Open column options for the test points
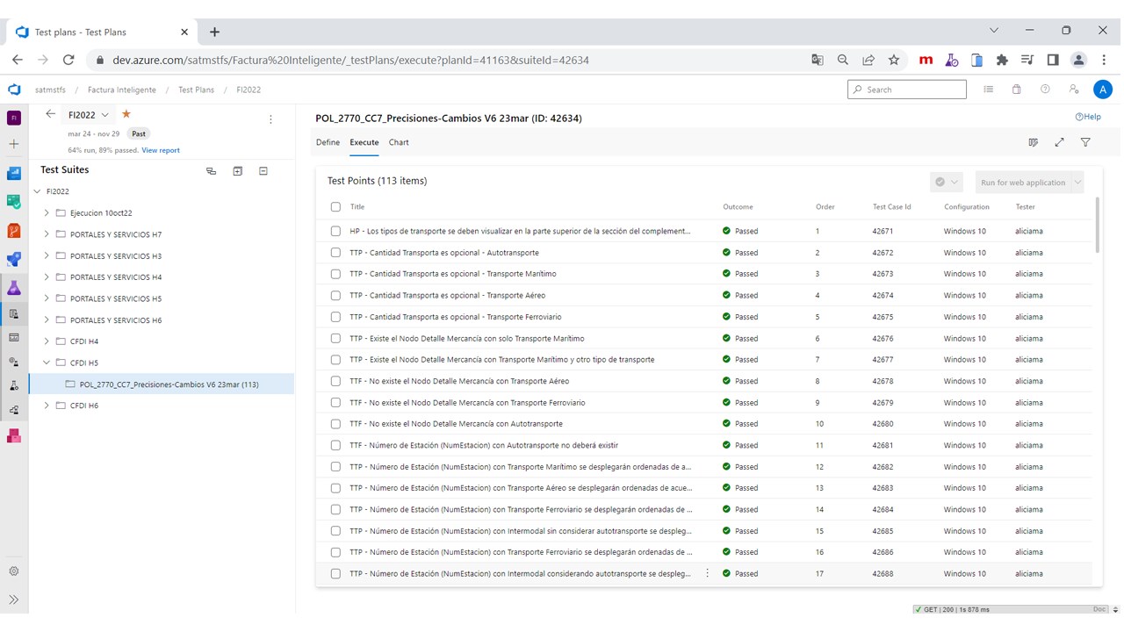1124x632 pixels. click(x=1034, y=142)
